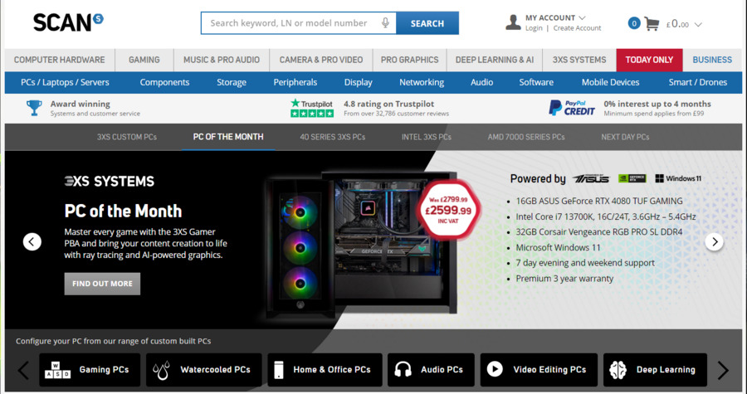Select the Pro Graphics tab
The height and width of the screenshot is (394, 747).
click(410, 60)
